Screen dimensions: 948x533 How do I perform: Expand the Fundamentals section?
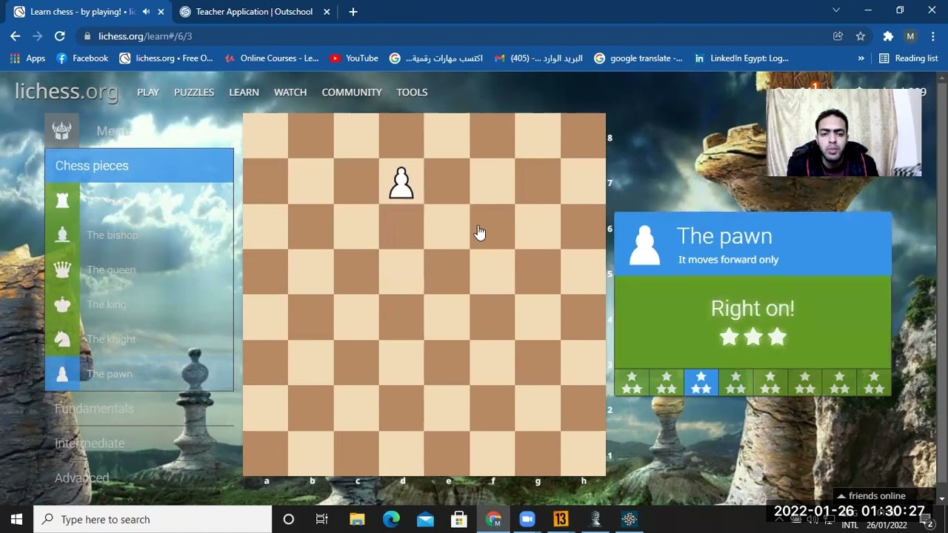(x=94, y=409)
